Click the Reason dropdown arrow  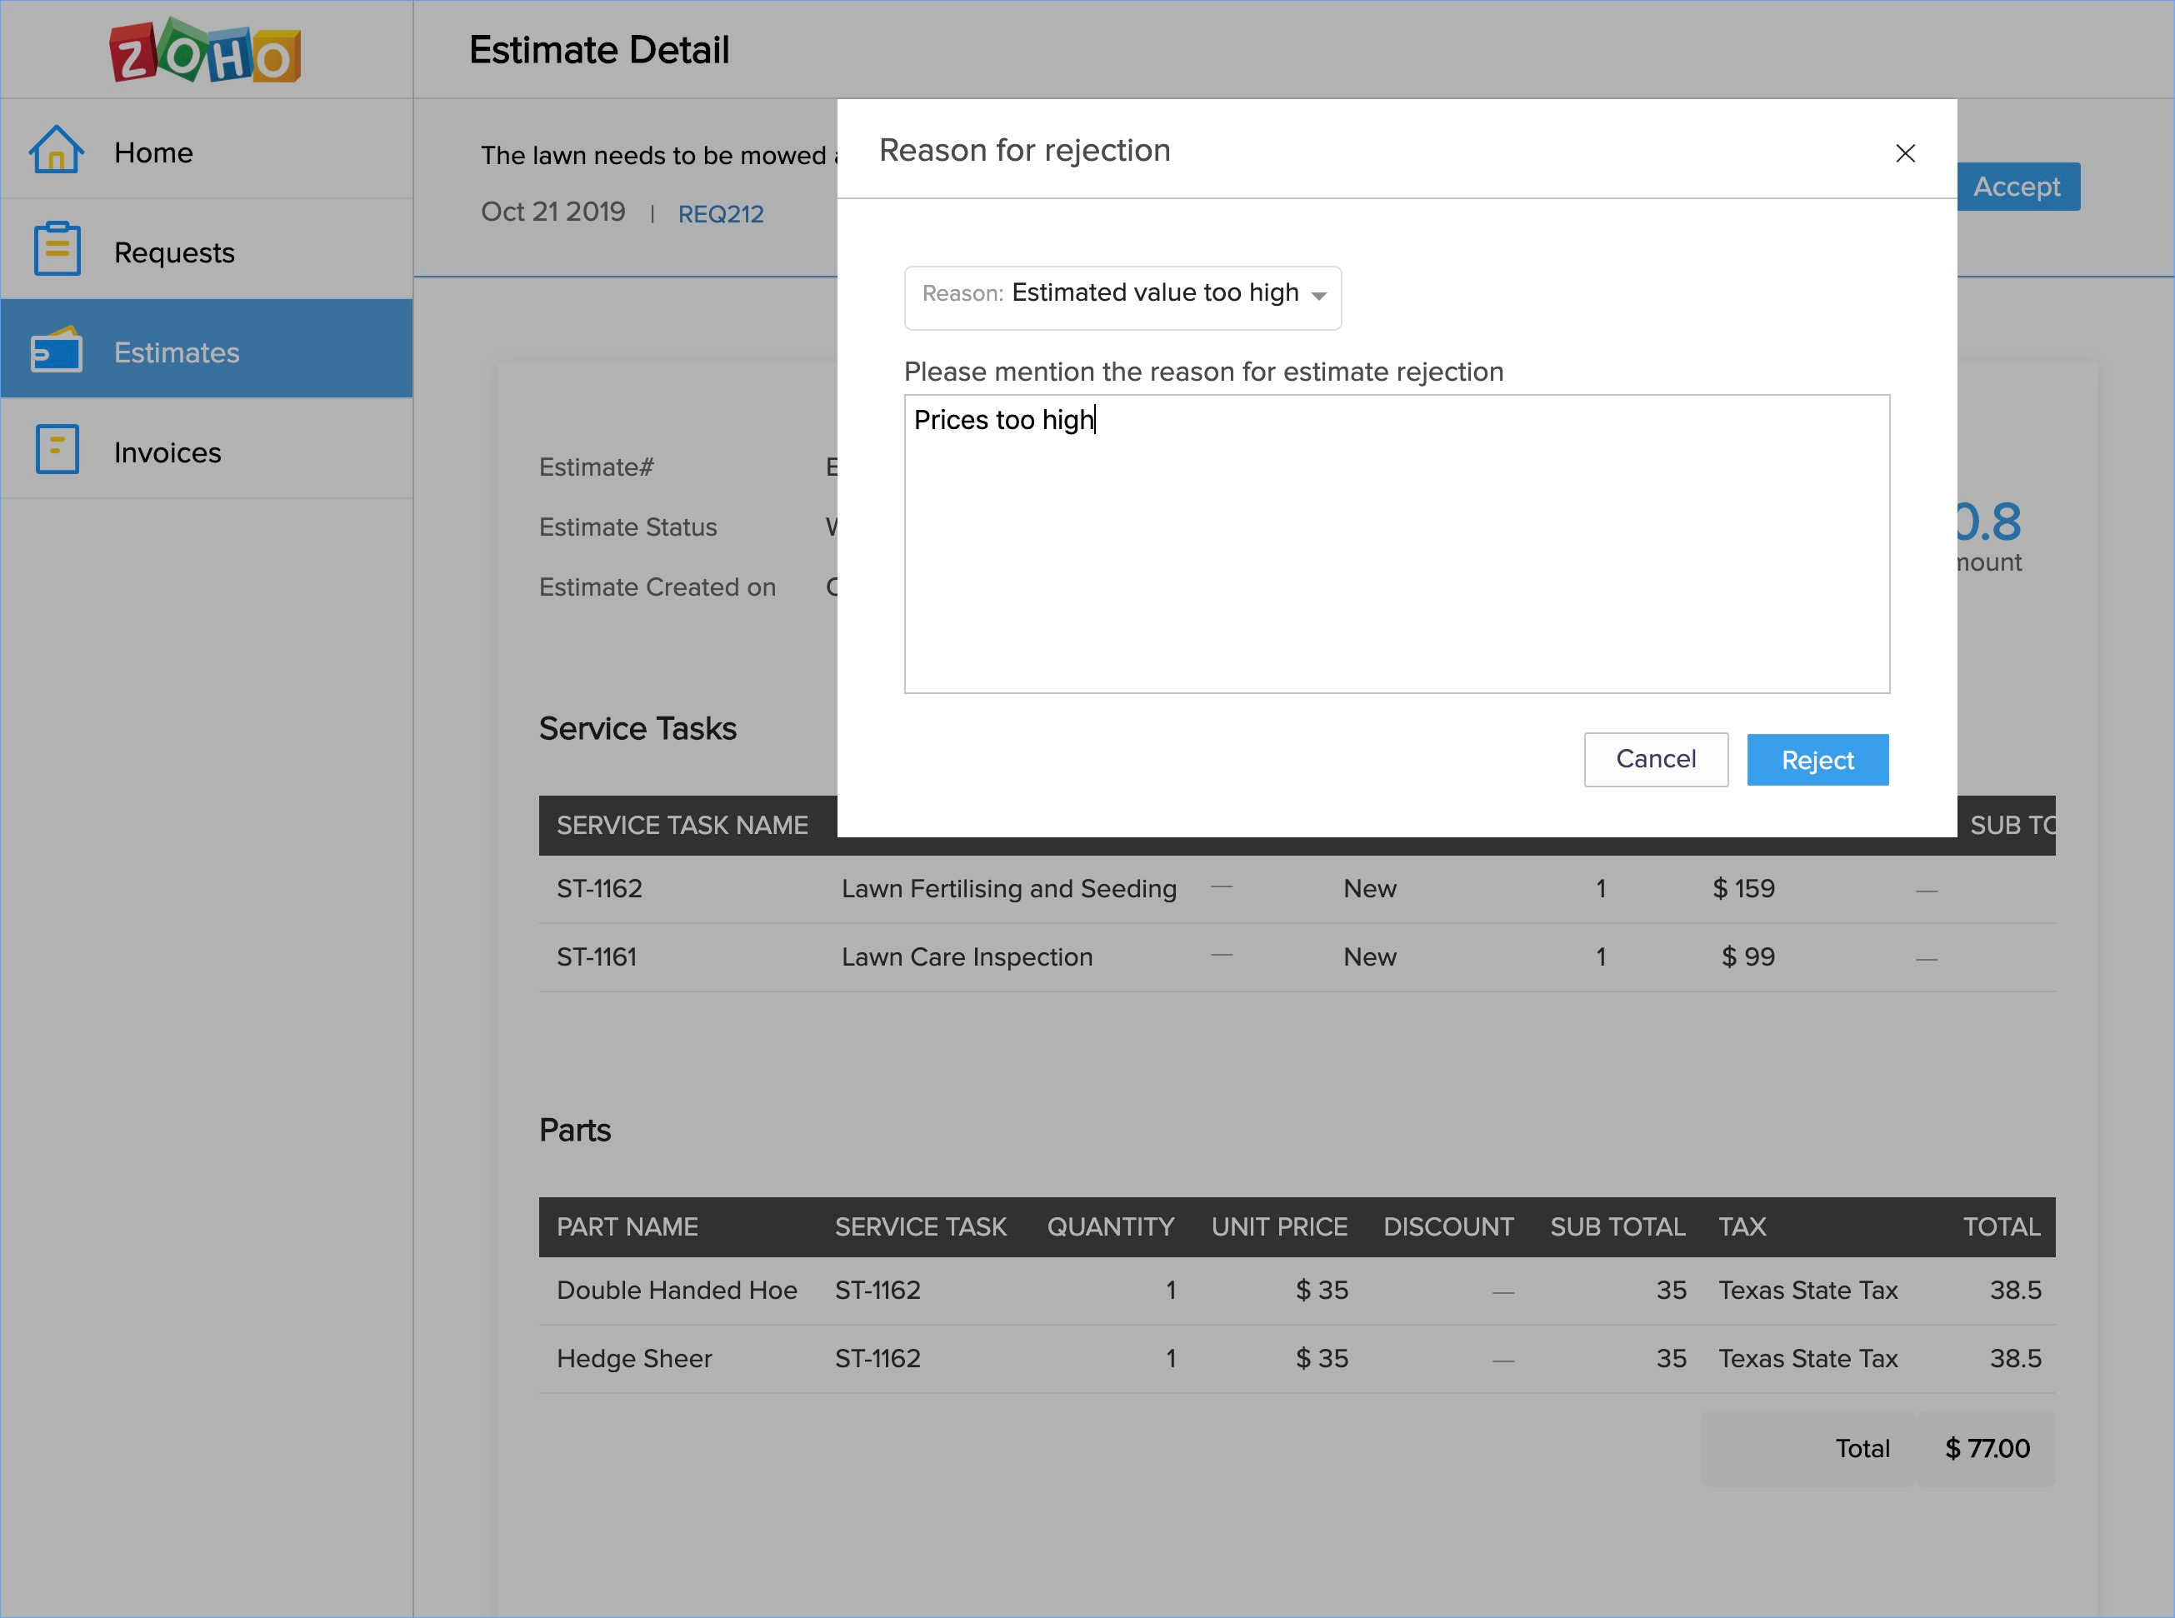point(1318,296)
